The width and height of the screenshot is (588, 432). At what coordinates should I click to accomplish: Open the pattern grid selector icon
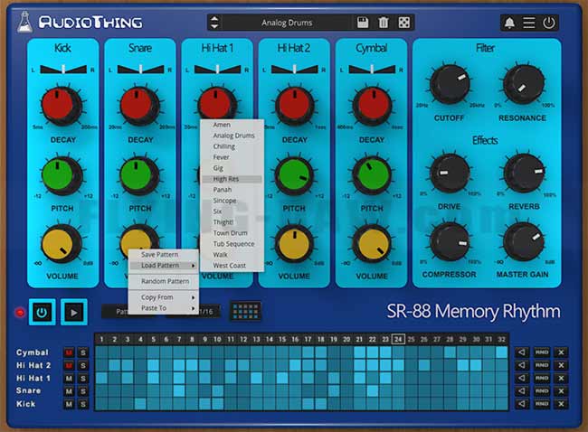coord(246,311)
